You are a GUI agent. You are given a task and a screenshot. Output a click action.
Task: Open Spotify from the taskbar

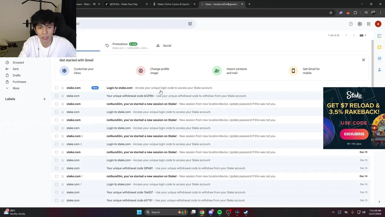(x=220, y=212)
